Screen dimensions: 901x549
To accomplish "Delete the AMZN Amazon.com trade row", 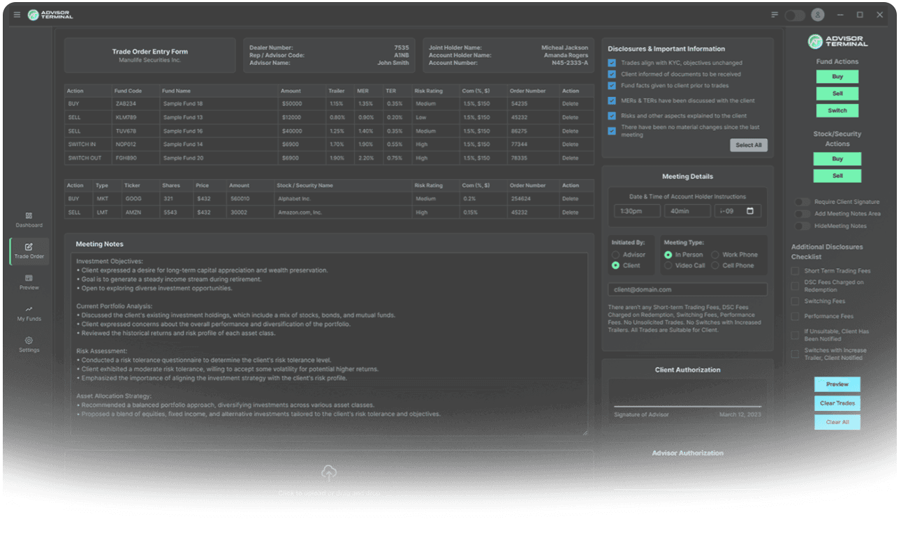I will [571, 213].
